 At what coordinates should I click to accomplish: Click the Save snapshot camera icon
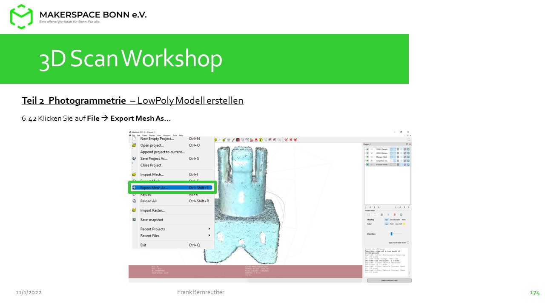coord(134,220)
